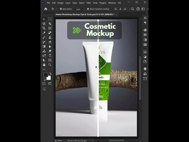The width and height of the screenshot is (189, 142).
Task: Open the Gradients panel
Action: click(145, 40)
